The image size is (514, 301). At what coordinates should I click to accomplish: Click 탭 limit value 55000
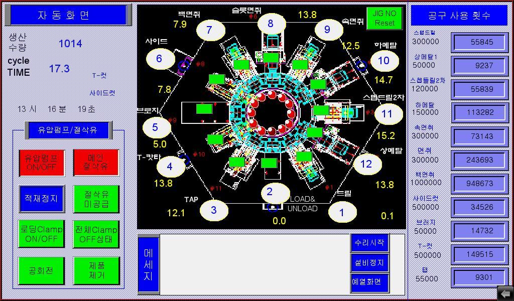(427, 279)
